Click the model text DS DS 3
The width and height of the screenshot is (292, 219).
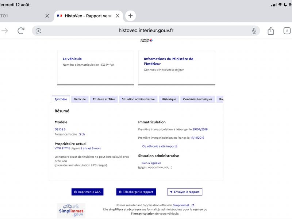(x=60, y=129)
